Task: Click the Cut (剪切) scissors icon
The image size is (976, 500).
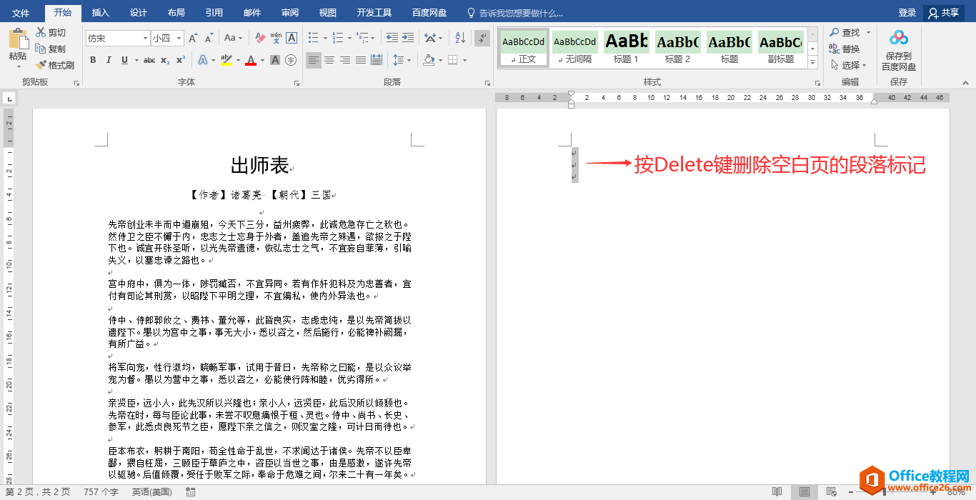Action: pyautogui.click(x=41, y=32)
